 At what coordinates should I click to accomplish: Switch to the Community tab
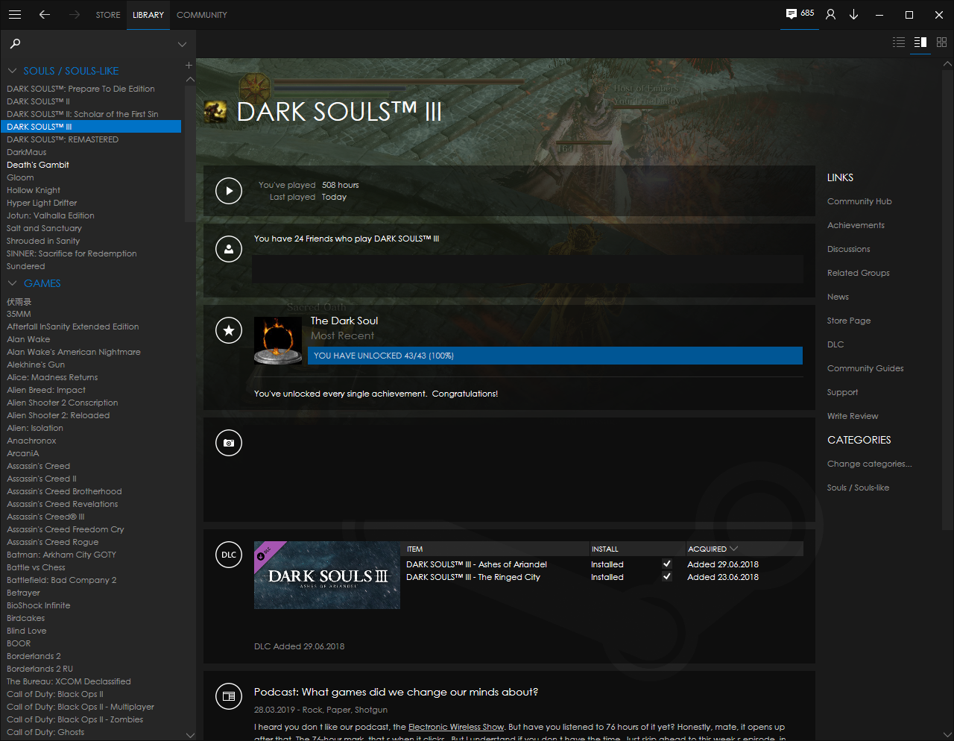coord(201,15)
